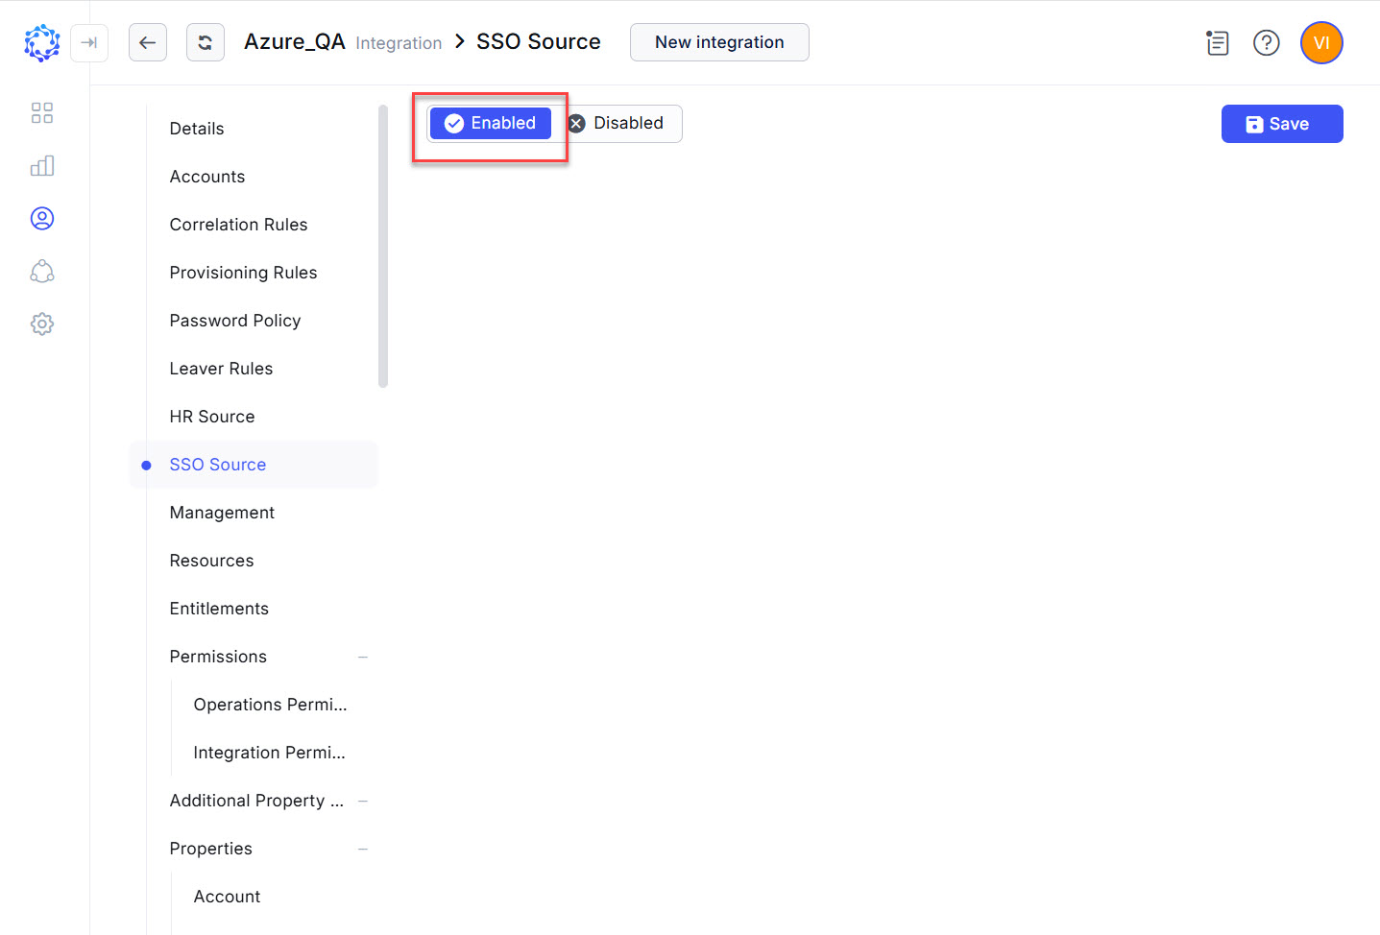Collapse the sidebar with the arrow icon
This screenshot has width=1380, height=935.
89,42
